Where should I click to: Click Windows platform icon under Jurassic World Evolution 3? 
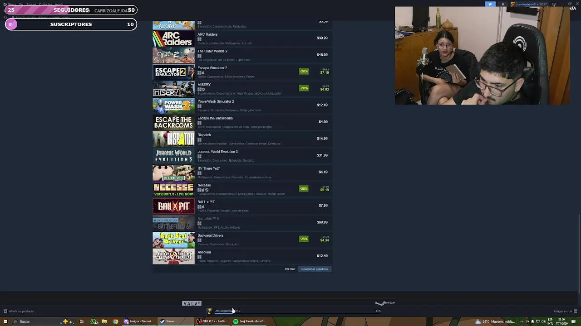click(199, 157)
